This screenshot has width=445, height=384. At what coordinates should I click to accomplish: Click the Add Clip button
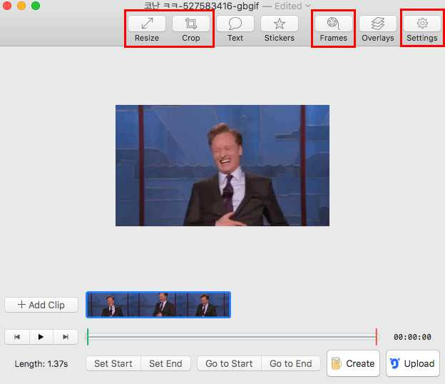pos(41,305)
